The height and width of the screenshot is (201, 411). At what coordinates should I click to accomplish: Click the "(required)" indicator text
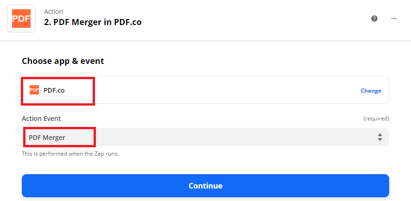click(376, 119)
